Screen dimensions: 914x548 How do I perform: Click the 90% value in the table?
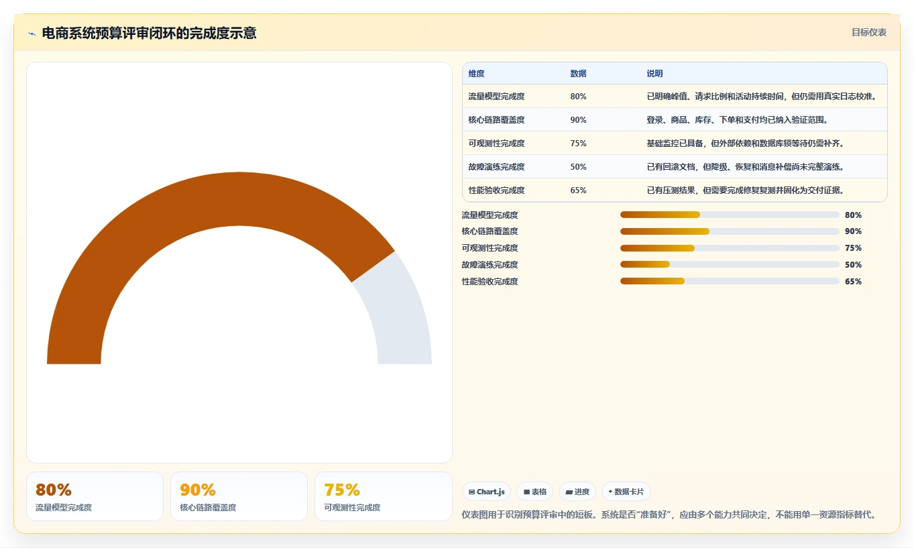pyautogui.click(x=578, y=120)
